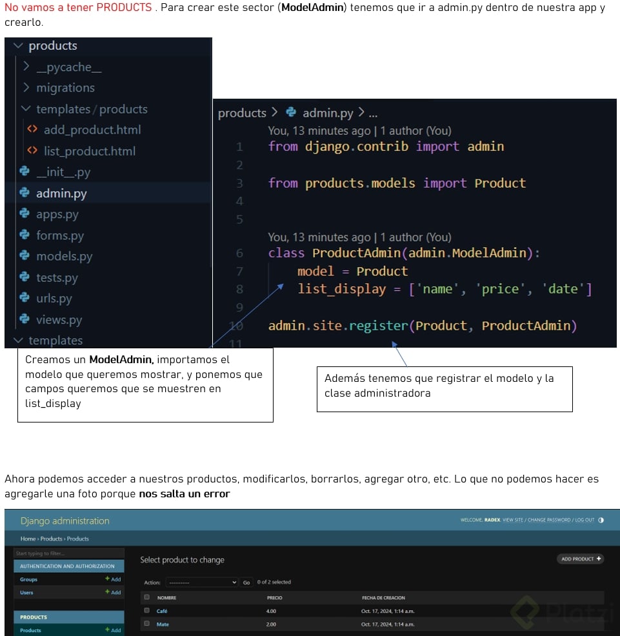Screen dimensions: 620x636
Task: Click the views.py Python icon
Action: pos(25,319)
